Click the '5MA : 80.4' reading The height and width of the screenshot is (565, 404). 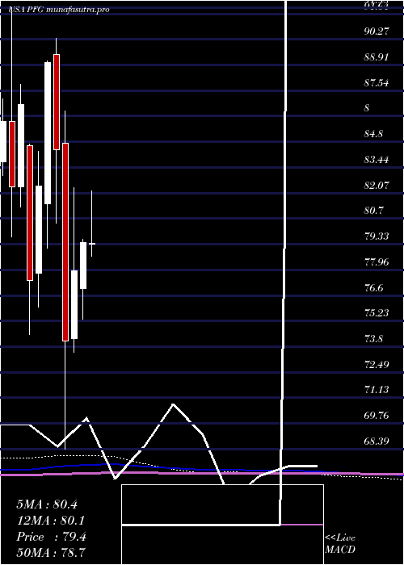(x=47, y=504)
